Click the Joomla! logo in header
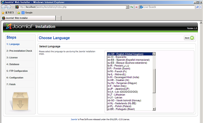203x123 pixels. click(19, 27)
